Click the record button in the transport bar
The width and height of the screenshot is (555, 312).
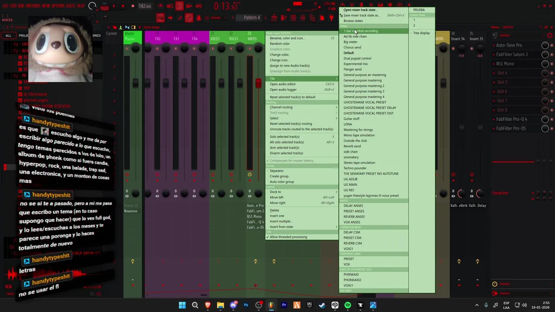coord(132,6)
